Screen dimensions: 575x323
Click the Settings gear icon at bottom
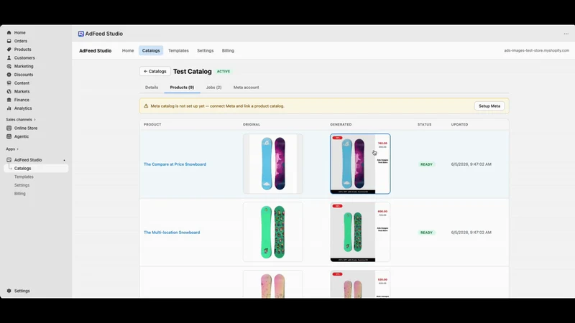point(9,291)
